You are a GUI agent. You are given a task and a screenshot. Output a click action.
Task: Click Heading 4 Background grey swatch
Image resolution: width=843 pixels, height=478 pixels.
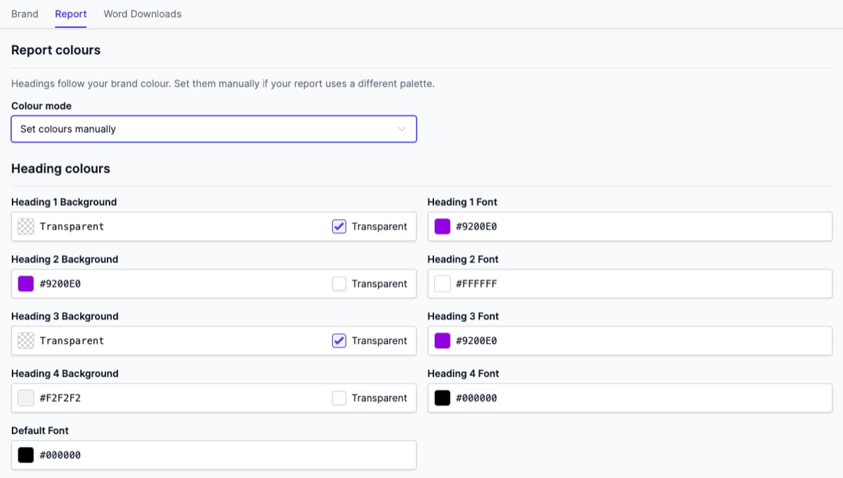pos(26,398)
